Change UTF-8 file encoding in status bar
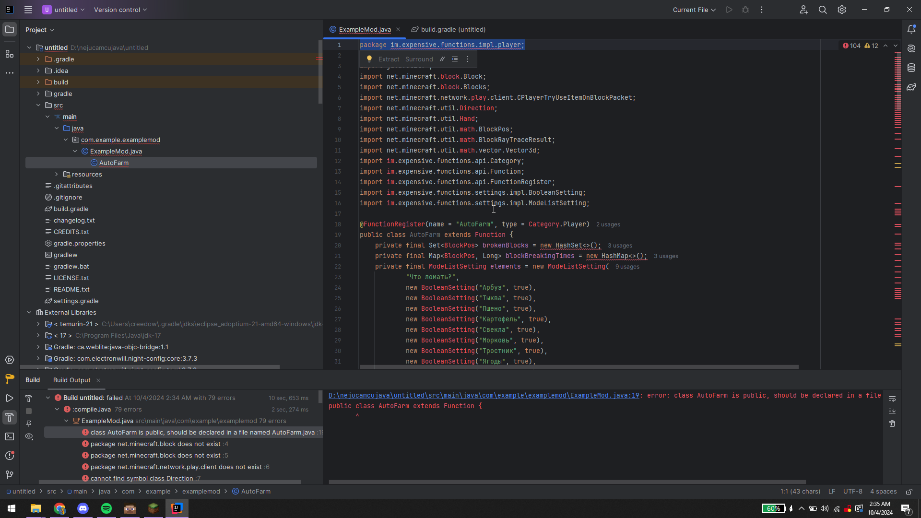The image size is (921, 518). click(x=852, y=492)
